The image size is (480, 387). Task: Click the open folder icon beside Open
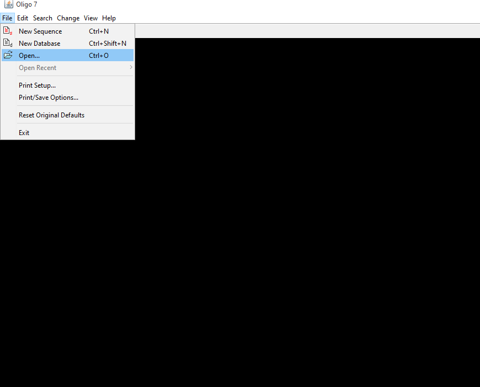8,56
